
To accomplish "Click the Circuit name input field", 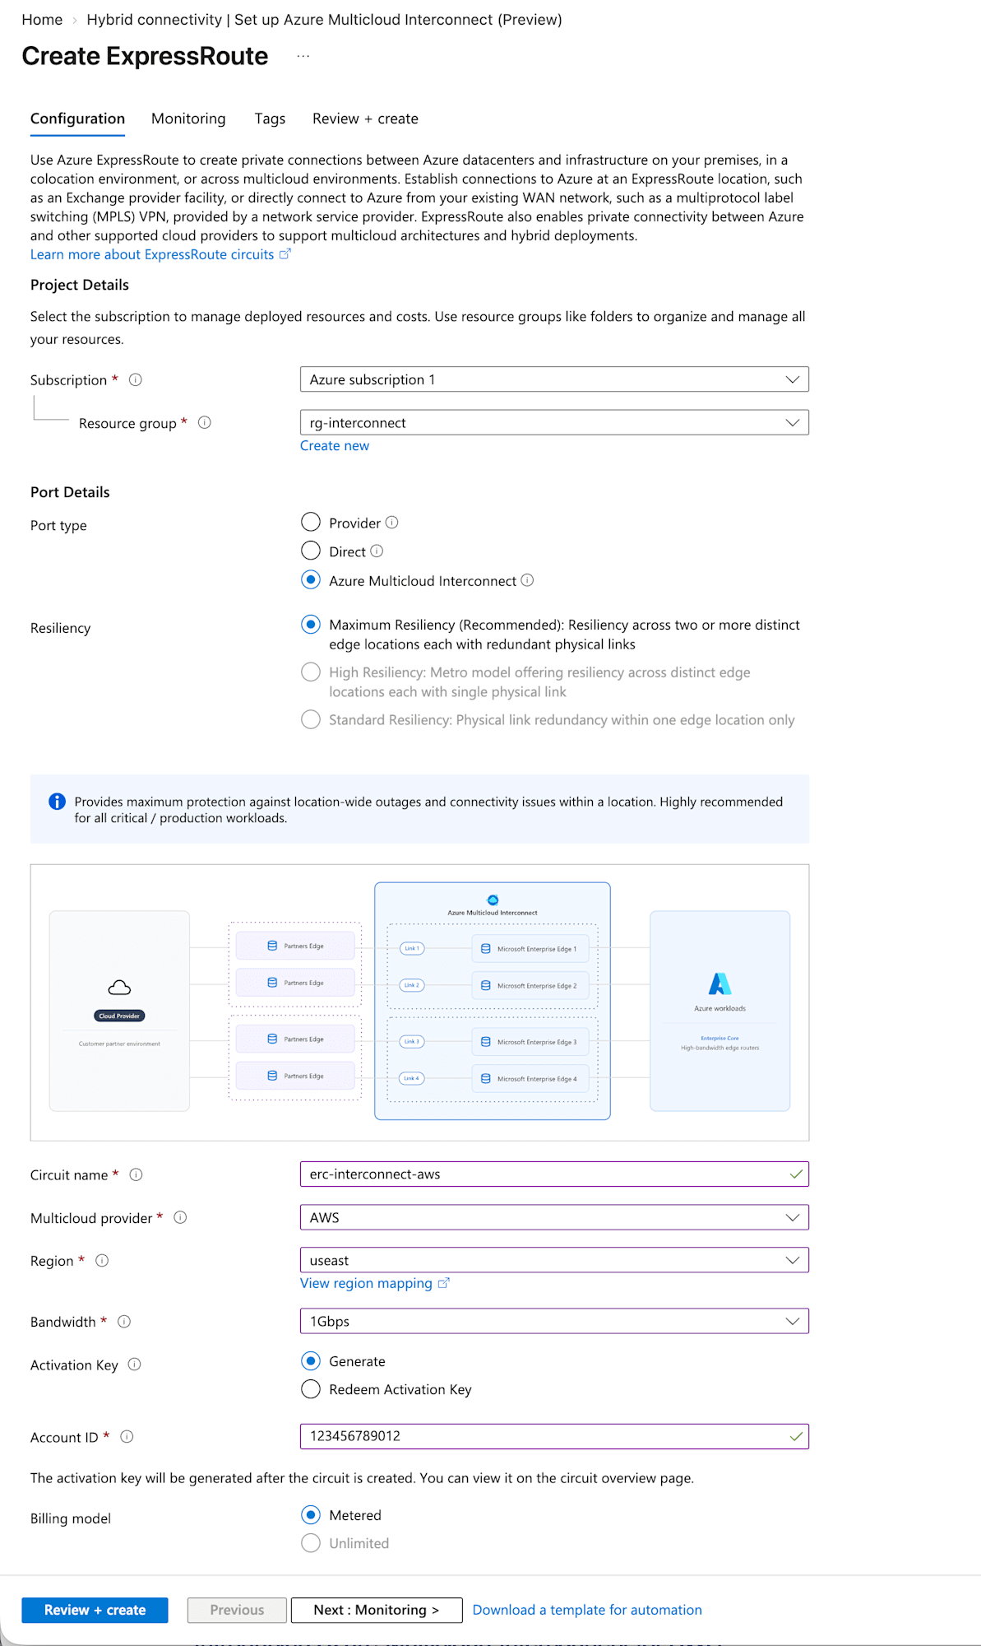I will click(554, 1174).
